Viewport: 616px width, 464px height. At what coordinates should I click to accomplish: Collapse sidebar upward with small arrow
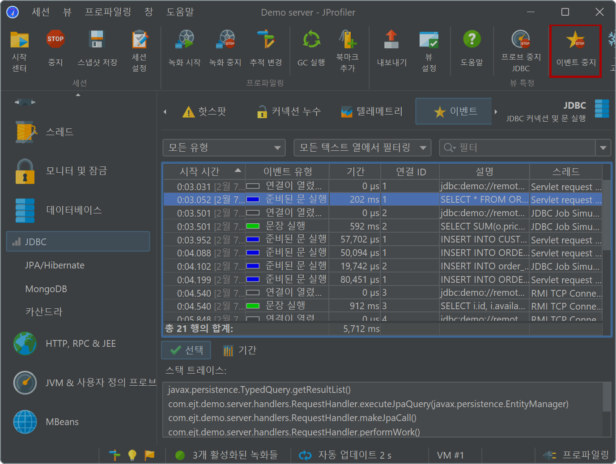point(78,95)
